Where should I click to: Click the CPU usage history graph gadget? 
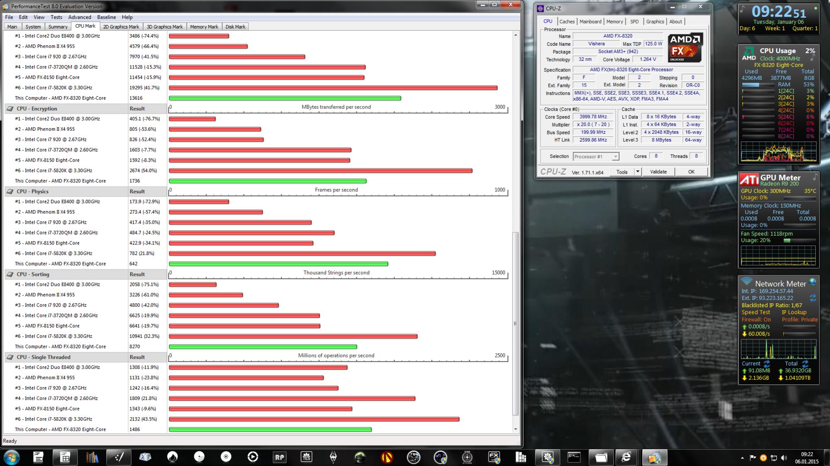(779, 151)
